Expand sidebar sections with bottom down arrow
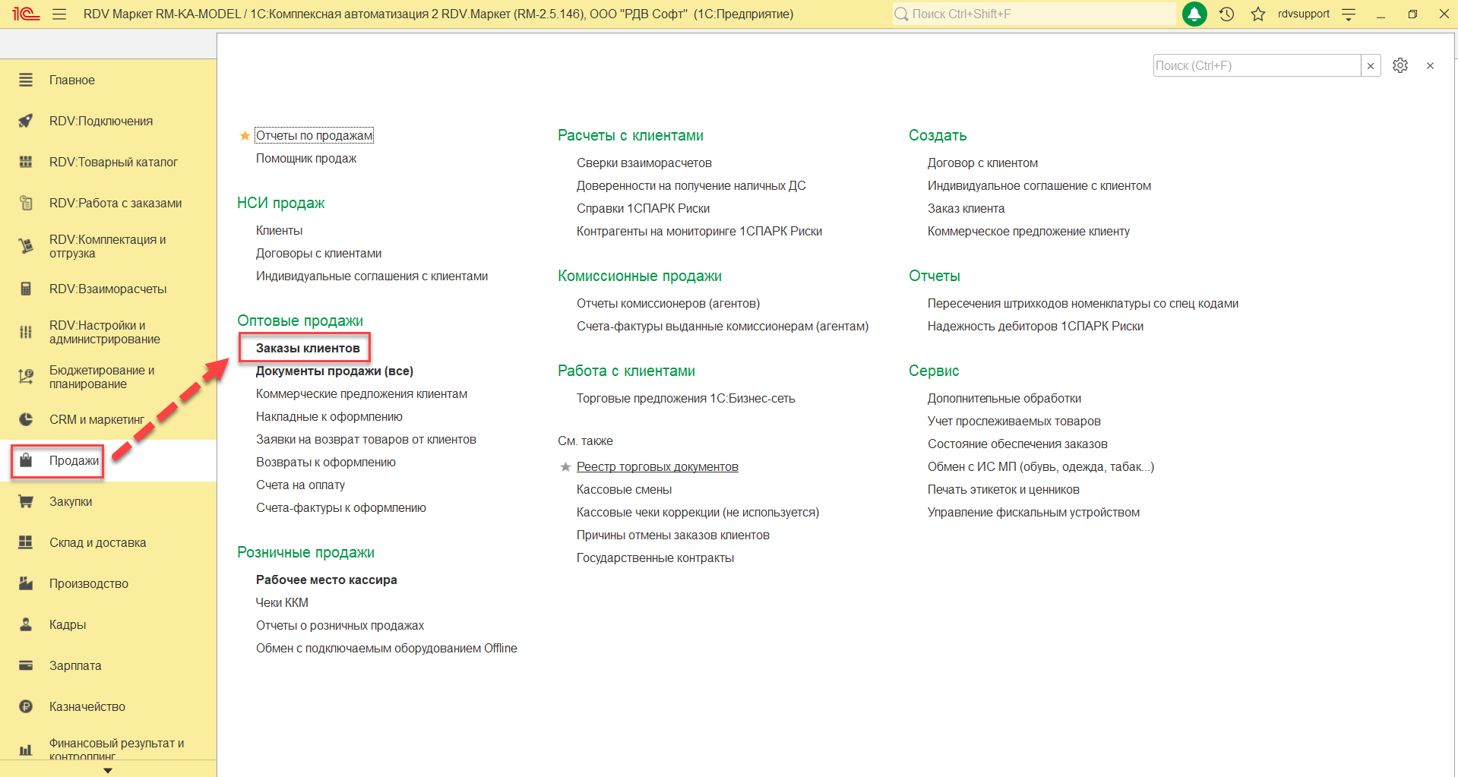 (108, 770)
